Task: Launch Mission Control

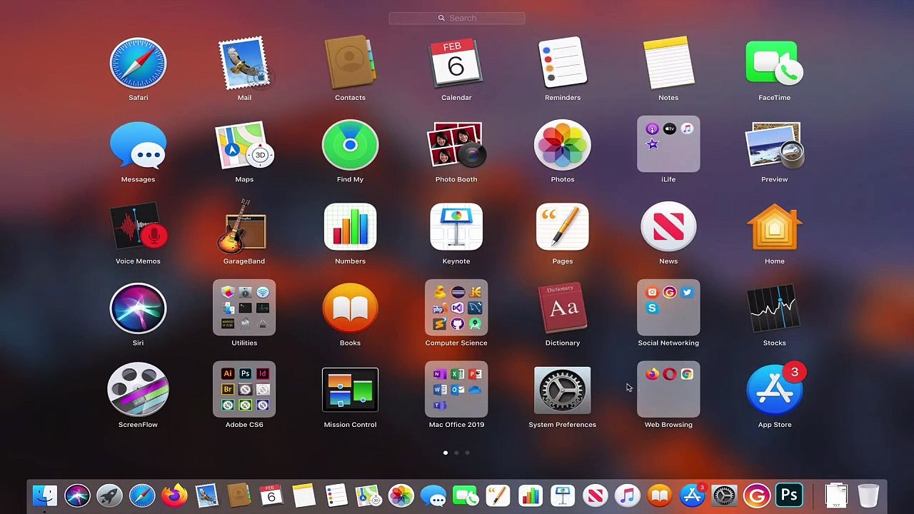Action: 350,391
